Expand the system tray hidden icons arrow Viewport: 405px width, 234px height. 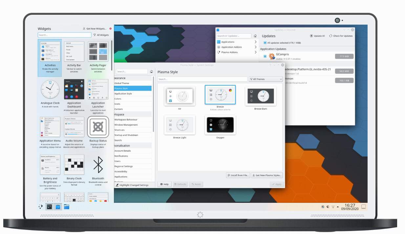(x=338, y=207)
